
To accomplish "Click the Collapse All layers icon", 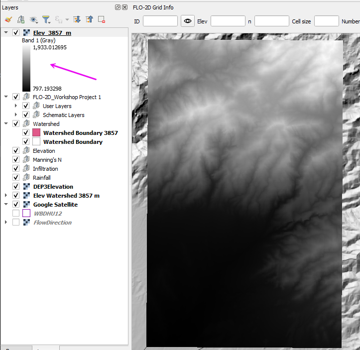I will click(x=89, y=19).
